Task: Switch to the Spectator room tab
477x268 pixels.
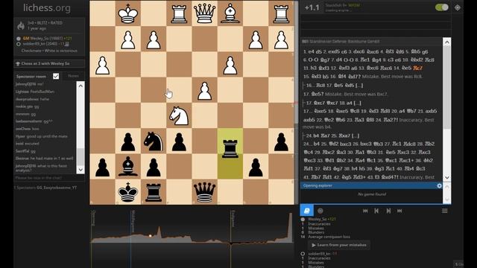Action: pyautogui.click(x=31, y=76)
